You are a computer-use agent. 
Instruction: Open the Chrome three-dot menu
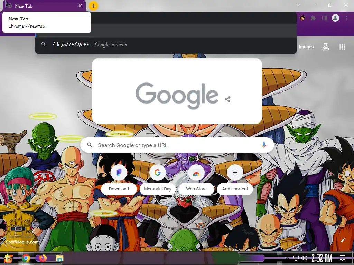[346, 18]
